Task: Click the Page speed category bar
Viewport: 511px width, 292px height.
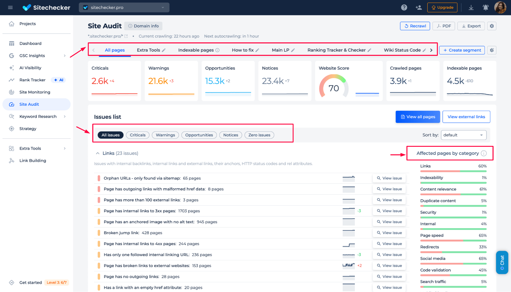Action: click(453, 240)
